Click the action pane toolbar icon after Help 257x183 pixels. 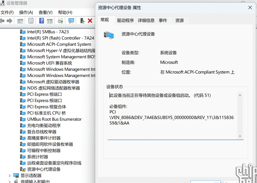coord(50,21)
